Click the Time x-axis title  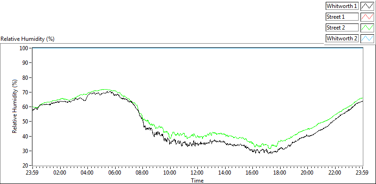[197, 180]
